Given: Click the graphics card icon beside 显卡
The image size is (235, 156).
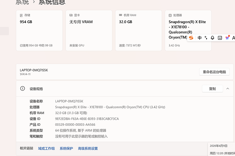Looking at the screenshot, I should click(71, 15).
